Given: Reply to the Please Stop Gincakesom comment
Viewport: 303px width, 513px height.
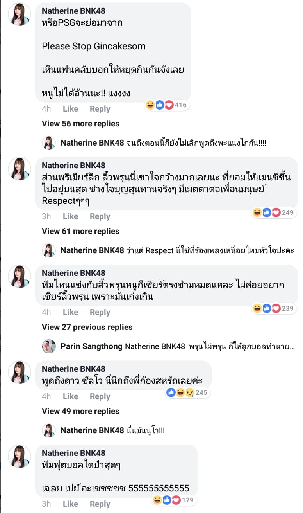Looking at the screenshot, I should [100, 109].
